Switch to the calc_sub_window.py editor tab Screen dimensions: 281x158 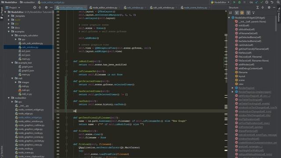tap(164, 7)
